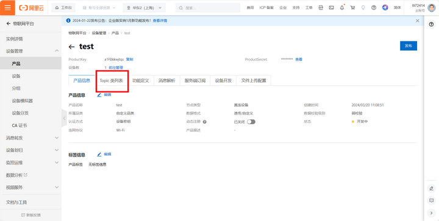Click 编辑 beside 标签信息 heading
The height and width of the screenshot is (221, 439).
coord(107,154)
